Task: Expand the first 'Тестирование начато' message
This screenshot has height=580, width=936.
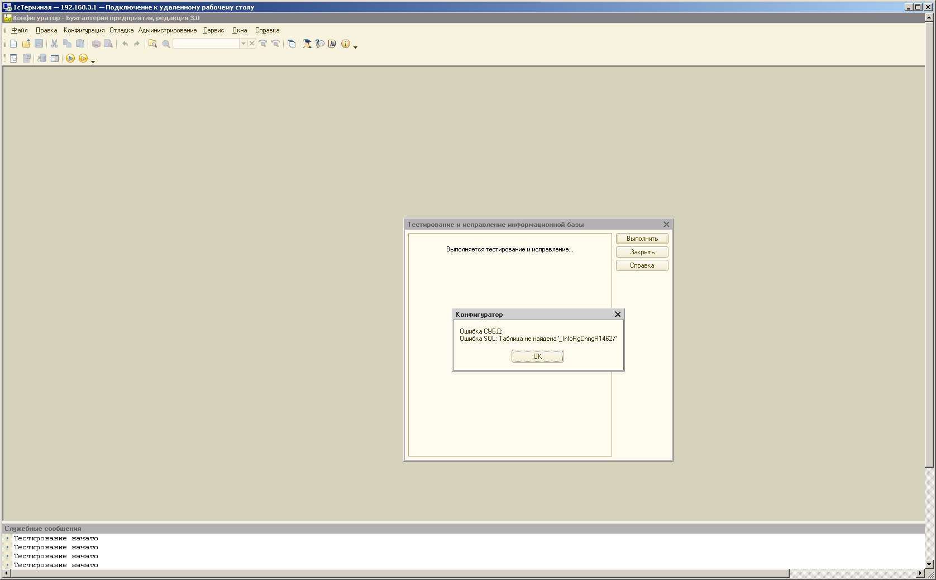Action: pyautogui.click(x=7, y=539)
